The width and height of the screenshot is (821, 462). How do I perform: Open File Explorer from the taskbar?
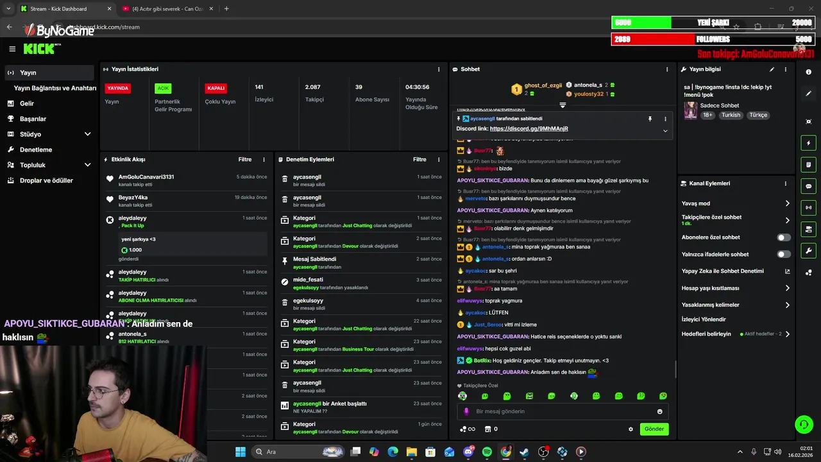click(x=411, y=452)
